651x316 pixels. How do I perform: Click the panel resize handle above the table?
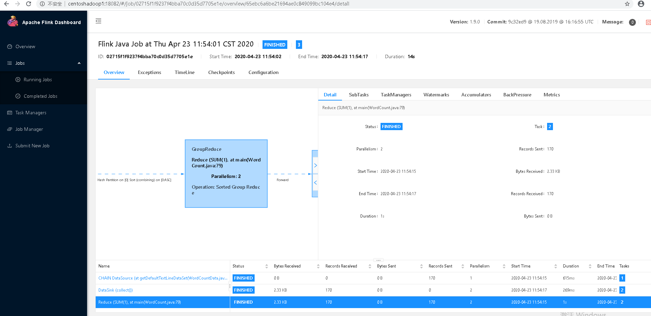[378, 260]
